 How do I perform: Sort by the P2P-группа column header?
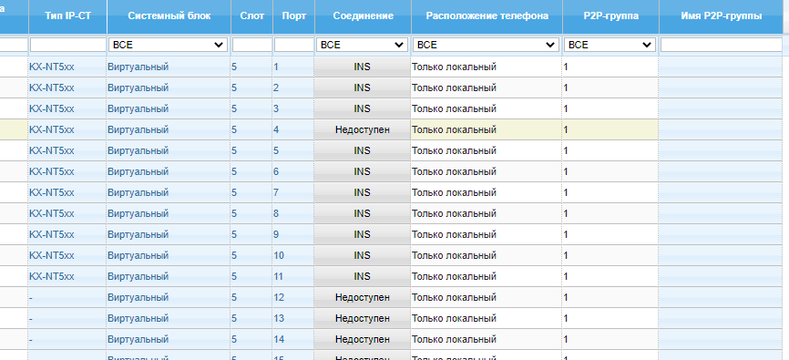click(x=610, y=16)
